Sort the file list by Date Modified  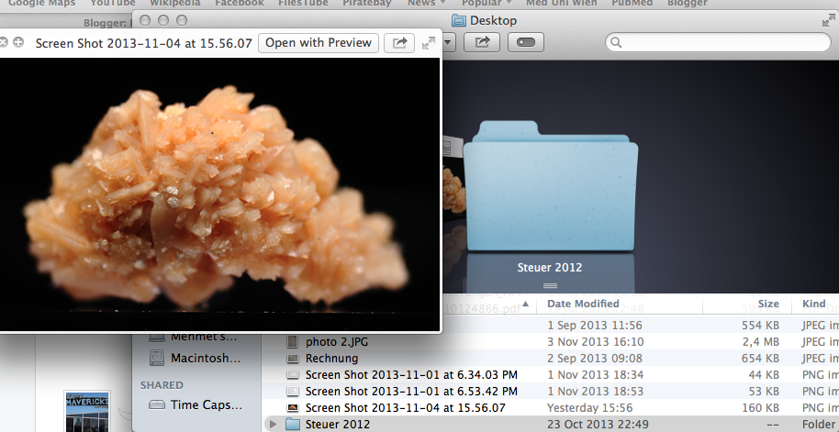[x=583, y=304]
